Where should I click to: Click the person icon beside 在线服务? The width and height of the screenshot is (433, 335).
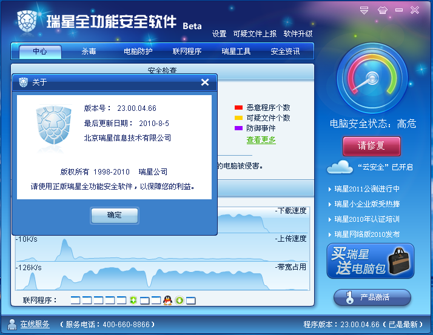pos(12,325)
